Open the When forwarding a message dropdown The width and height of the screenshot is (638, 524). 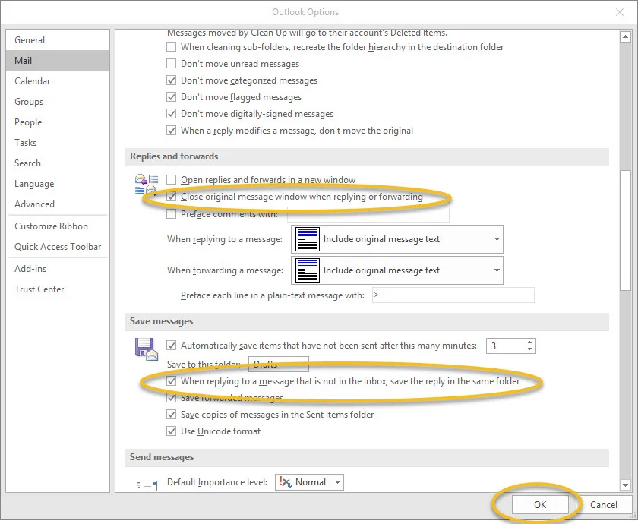497,270
